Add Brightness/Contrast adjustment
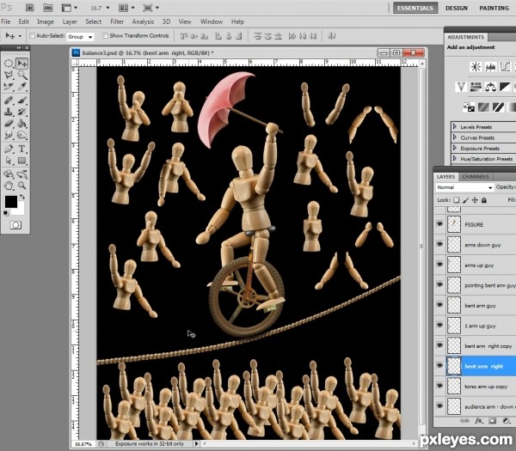The height and width of the screenshot is (451, 516). coord(476,67)
